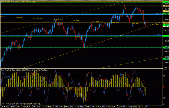Click the 15 Apr 12:00 date label

pyautogui.click(x=143, y=107)
